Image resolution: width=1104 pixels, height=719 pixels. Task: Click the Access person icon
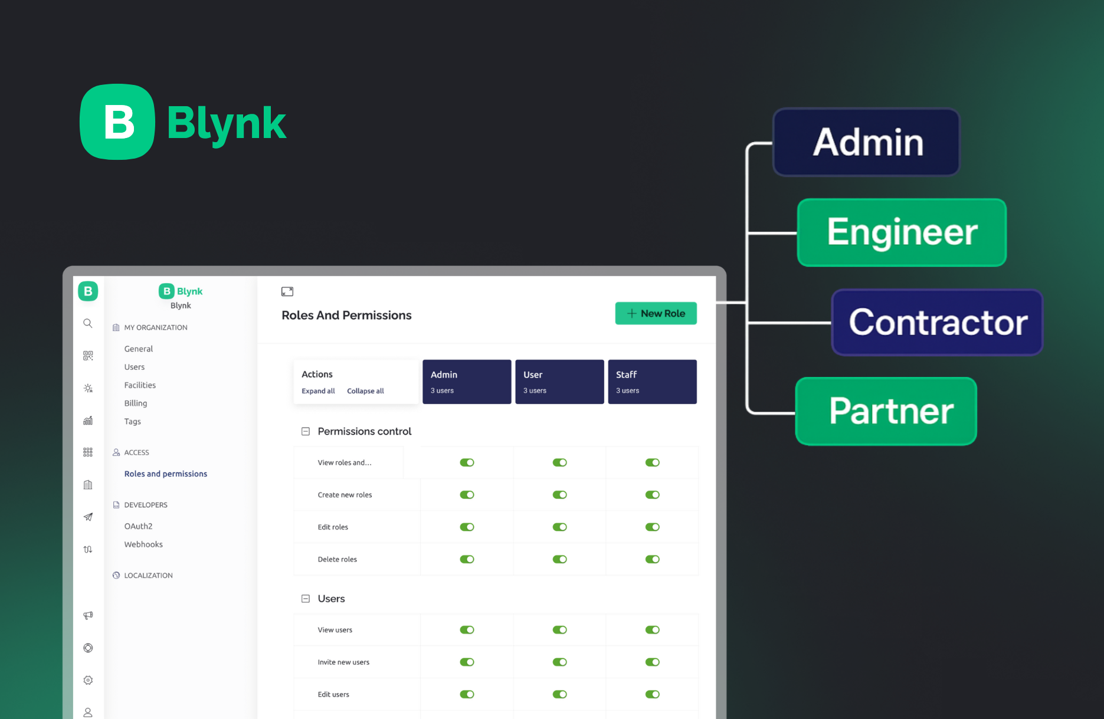tap(116, 452)
